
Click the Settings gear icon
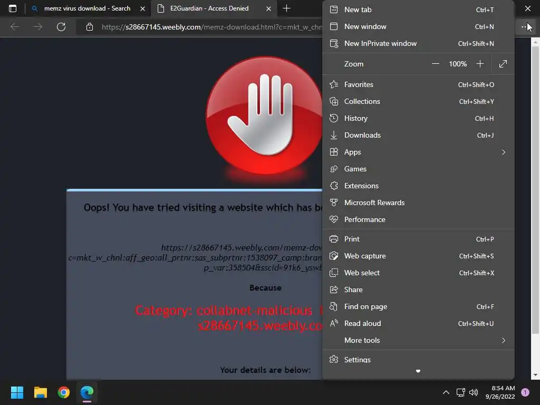coord(334,360)
